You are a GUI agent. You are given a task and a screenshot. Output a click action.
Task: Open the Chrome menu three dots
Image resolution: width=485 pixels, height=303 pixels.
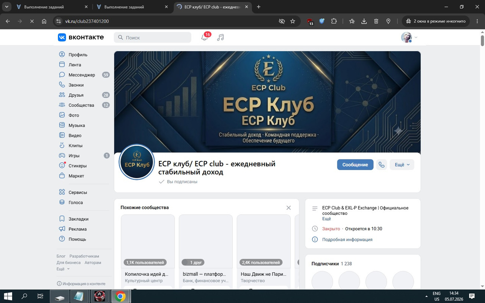pos(477,21)
